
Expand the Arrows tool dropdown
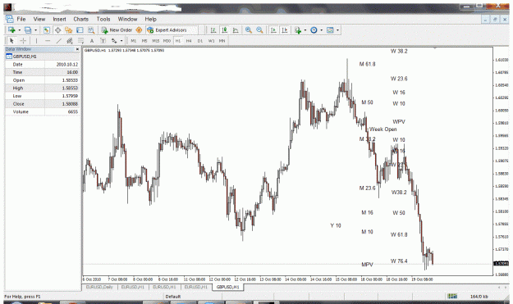tap(121, 41)
